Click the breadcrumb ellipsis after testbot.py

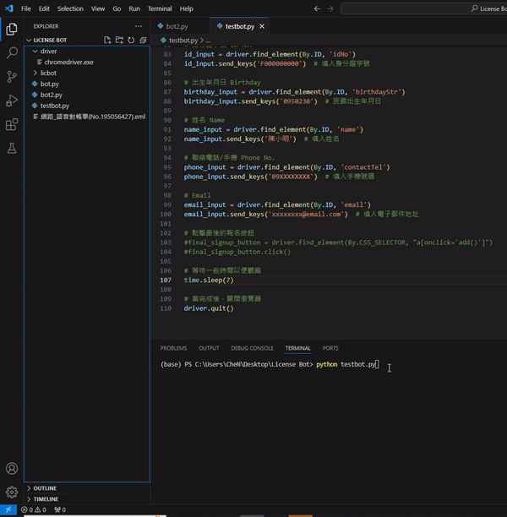208,41
